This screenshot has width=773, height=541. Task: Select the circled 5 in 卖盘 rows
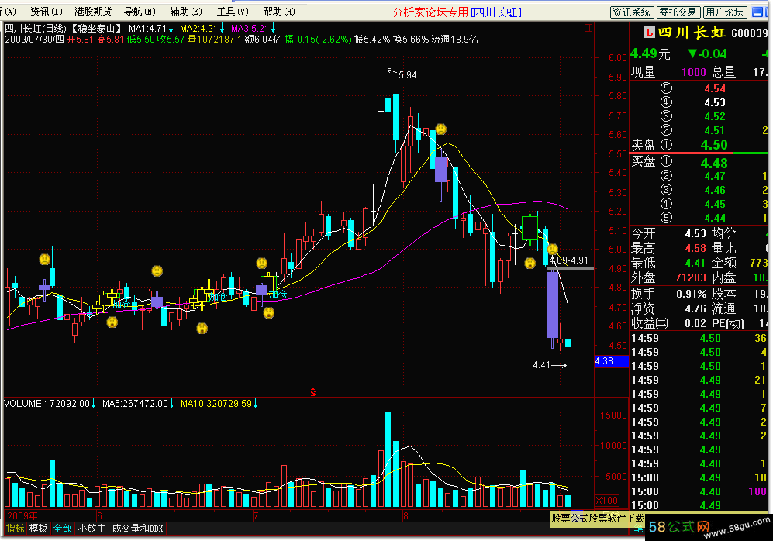pyautogui.click(x=666, y=88)
